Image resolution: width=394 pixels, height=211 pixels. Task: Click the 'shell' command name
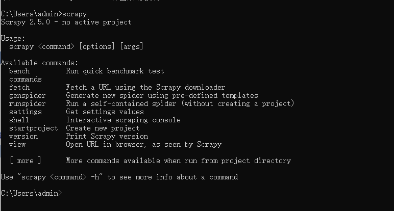(x=19, y=120)
